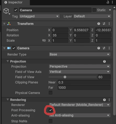The image size is (116, 124).
Task: Click the Camera name field
Action: click(x=55, y=10)
